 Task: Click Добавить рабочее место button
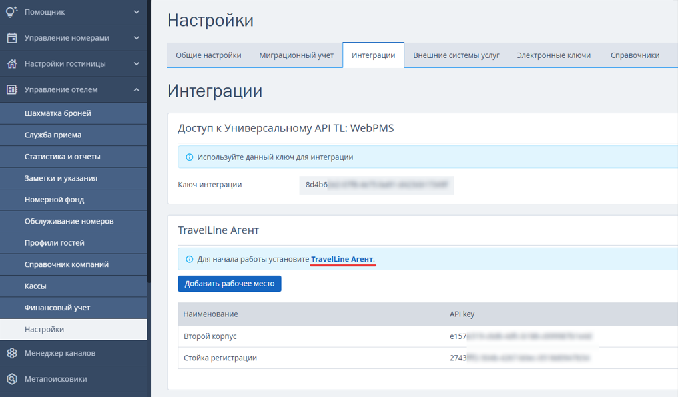pyautogui.click(x=230, y=284)
